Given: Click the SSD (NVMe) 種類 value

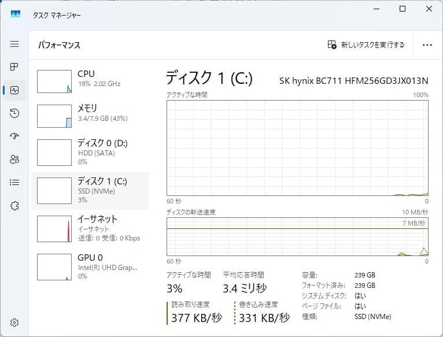Looking at the screenshot, I should coord(373,317).
